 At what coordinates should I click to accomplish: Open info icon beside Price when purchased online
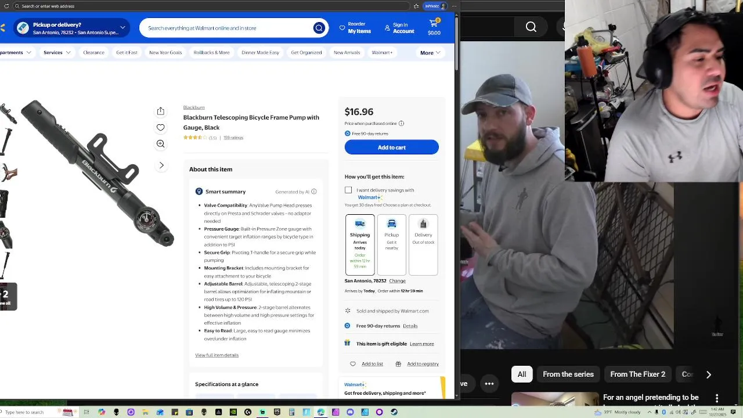(401, 124)
